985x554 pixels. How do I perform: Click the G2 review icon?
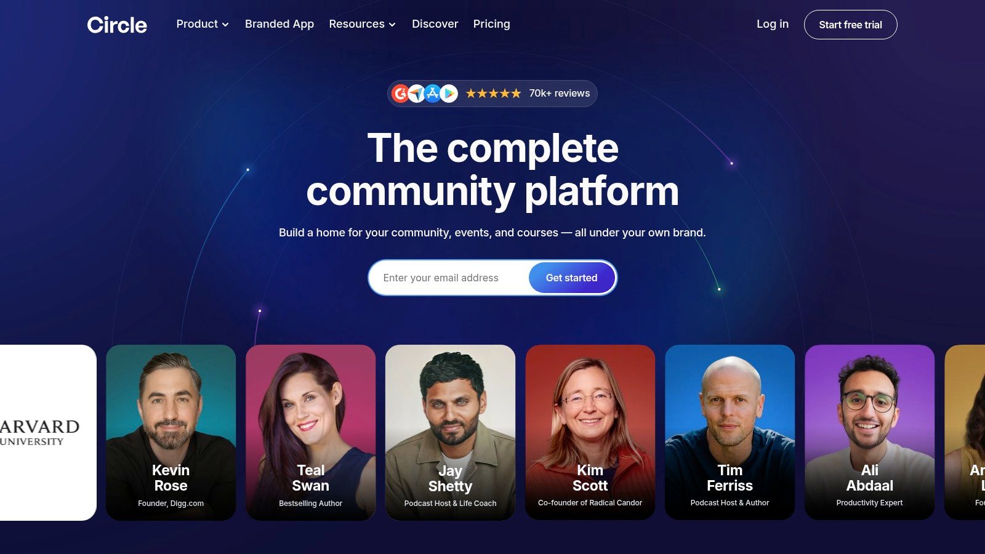click(400, 94)
